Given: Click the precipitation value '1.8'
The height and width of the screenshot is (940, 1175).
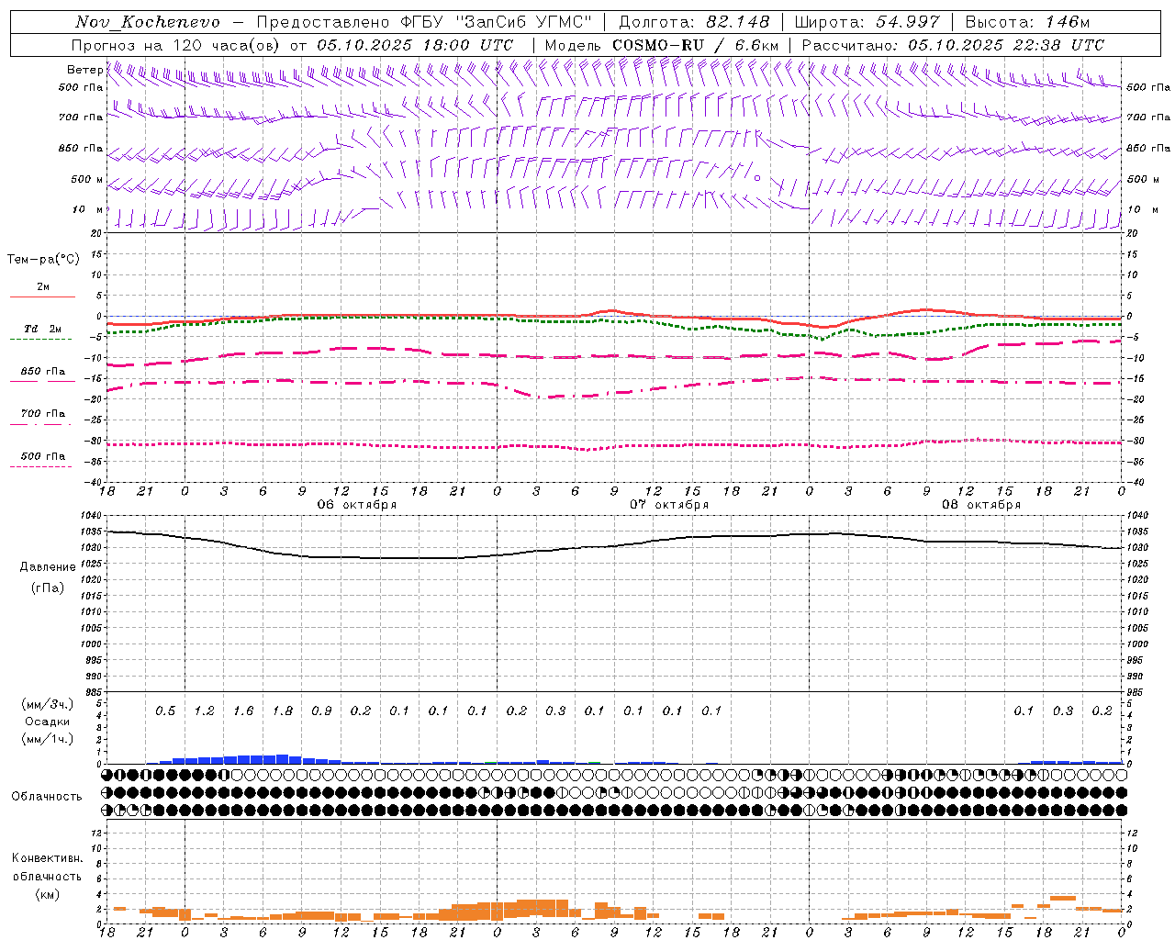Looking at the screenshot, I should point(283,711).
